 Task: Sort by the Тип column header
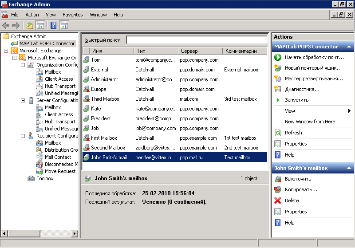pos(156,51)
